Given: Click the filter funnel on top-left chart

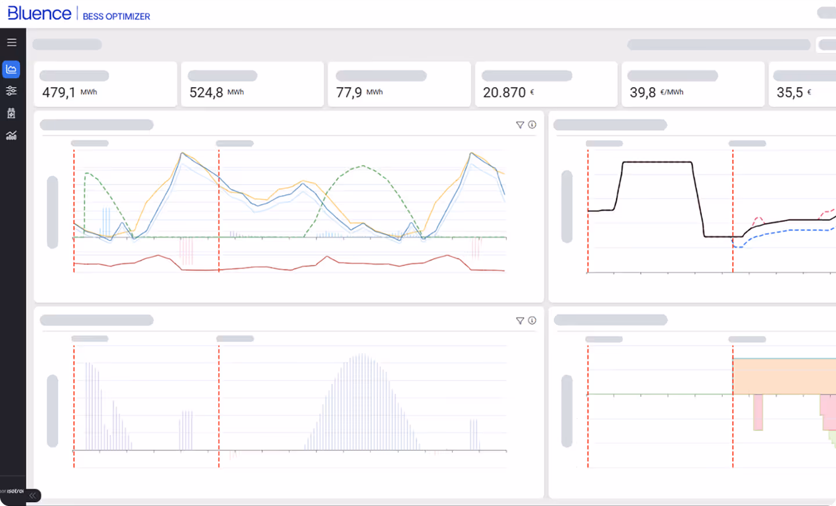Looking at the screenshot, I should 520,124.
